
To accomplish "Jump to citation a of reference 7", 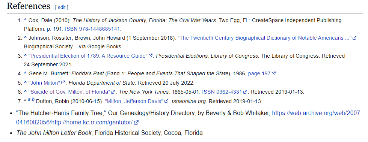I will point(29,100).
